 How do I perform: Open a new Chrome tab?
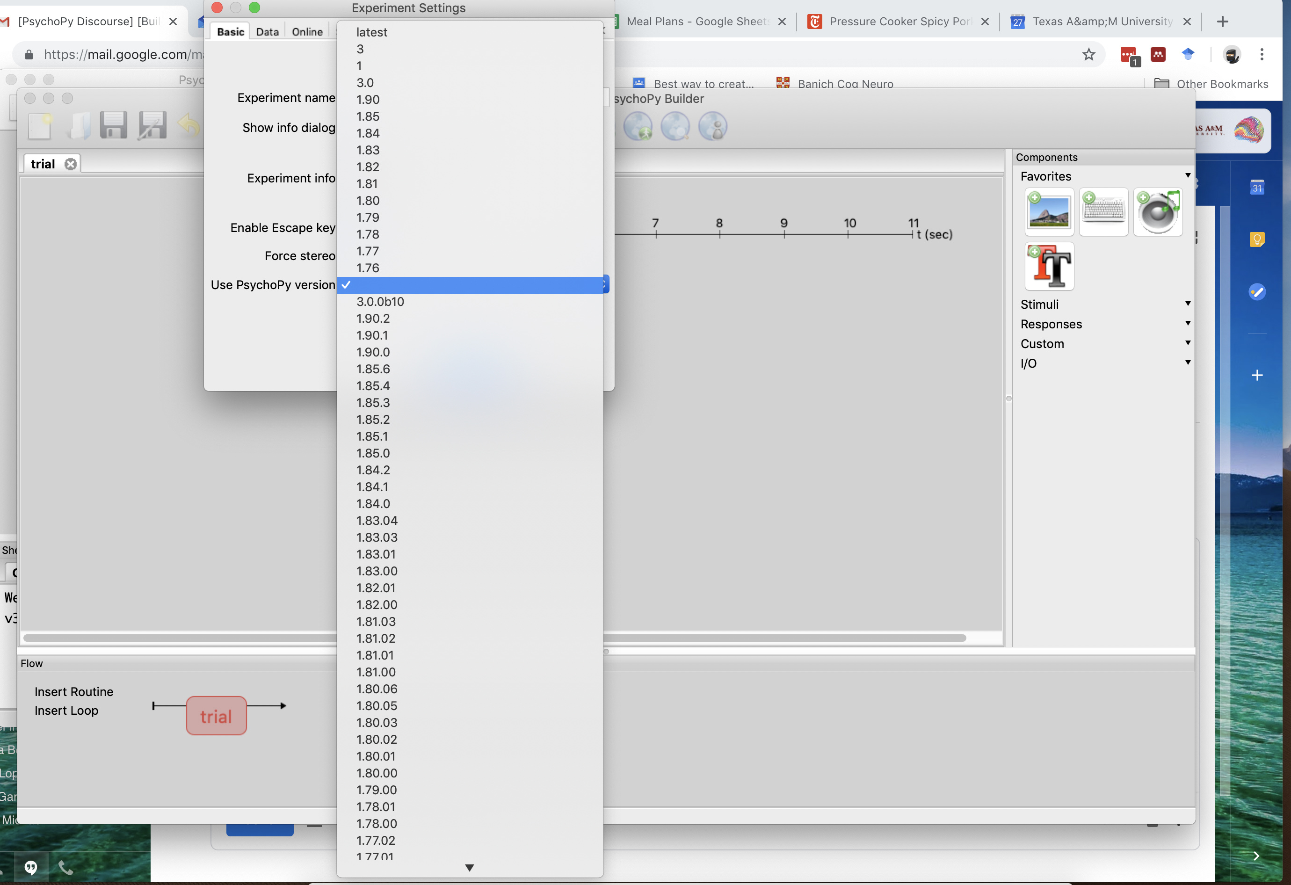pyautogui.click(x=1222, y=21)
